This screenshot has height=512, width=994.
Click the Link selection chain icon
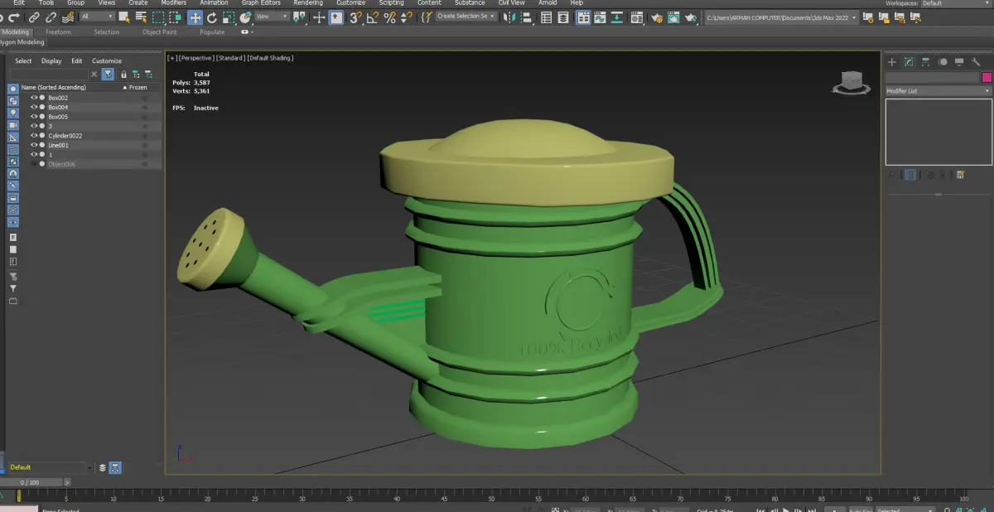click(x=33, y=17)
